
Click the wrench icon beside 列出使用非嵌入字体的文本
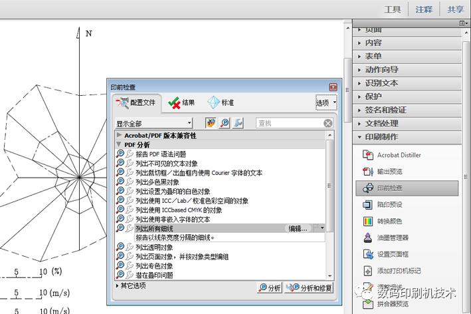point(130,220)
